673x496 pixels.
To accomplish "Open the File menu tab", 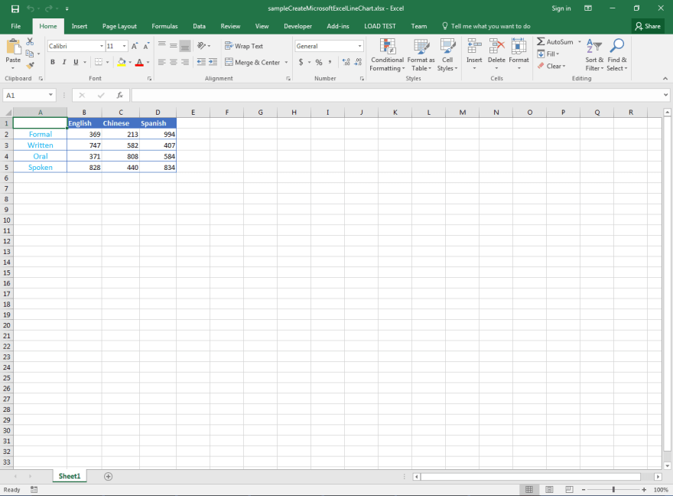I will [16, 26].
